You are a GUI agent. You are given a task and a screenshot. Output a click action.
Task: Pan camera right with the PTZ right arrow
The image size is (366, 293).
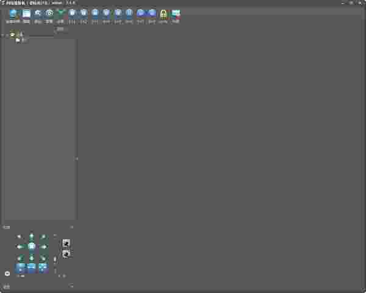coord(43,247)
